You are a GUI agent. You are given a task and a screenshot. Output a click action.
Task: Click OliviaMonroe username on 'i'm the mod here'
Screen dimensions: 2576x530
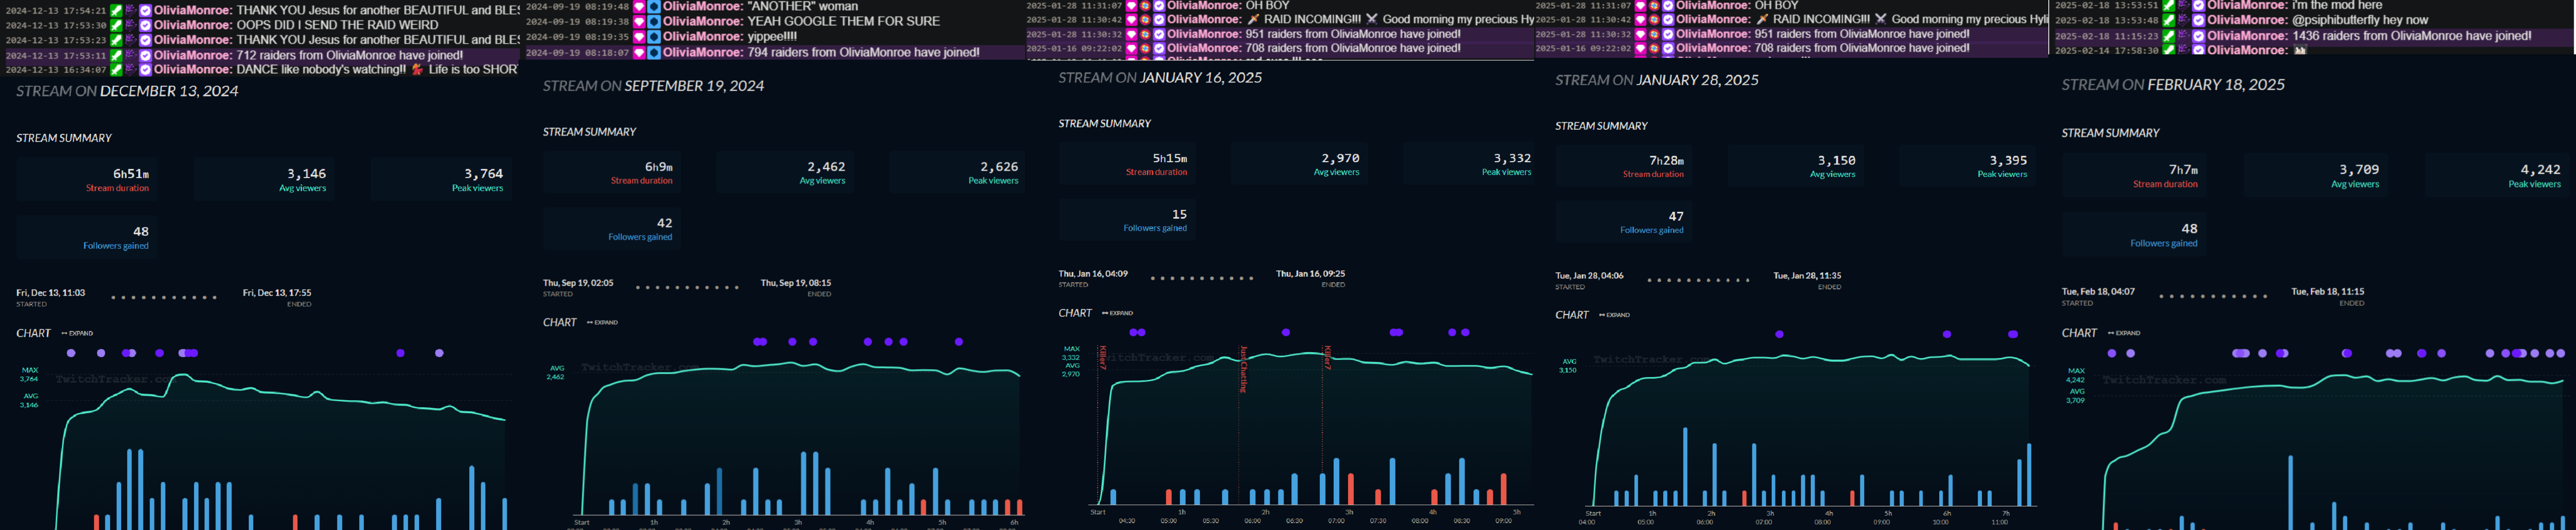[x=2247, y=5]
